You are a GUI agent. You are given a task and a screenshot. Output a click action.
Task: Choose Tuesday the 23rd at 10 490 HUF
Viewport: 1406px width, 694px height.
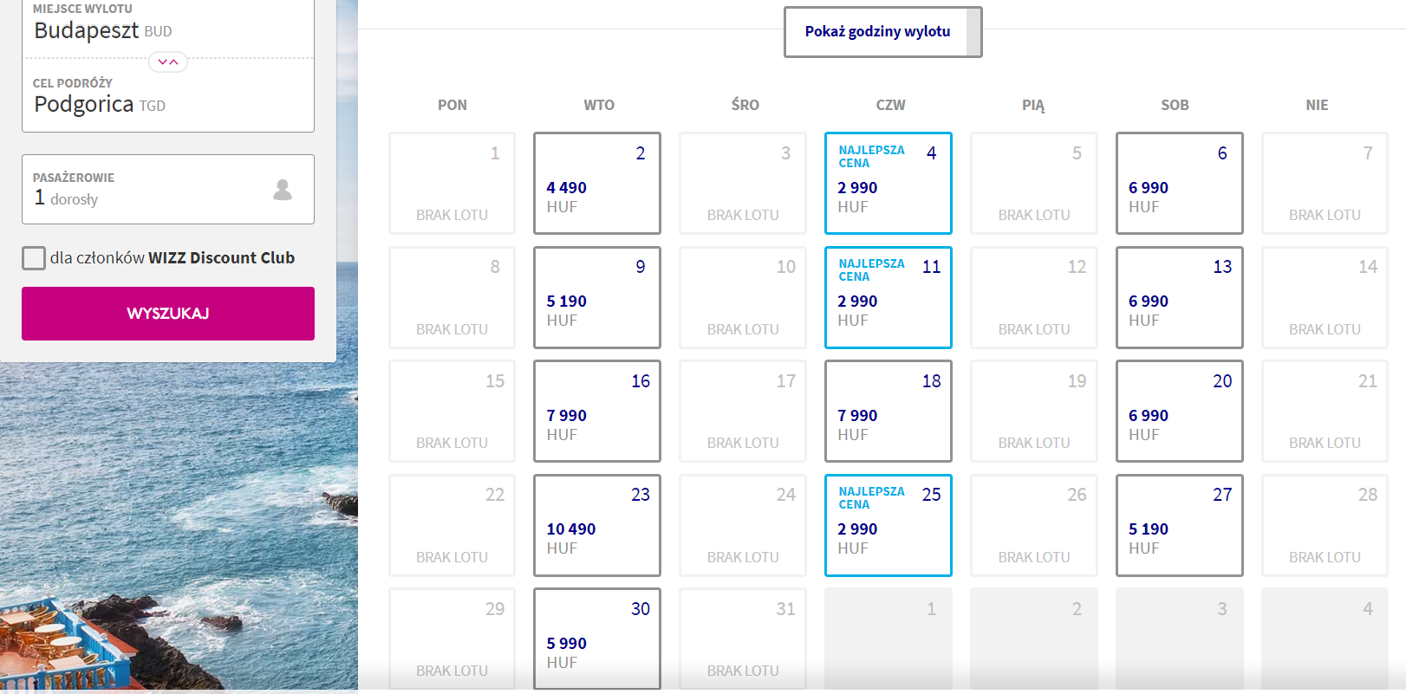pos(597,526)
